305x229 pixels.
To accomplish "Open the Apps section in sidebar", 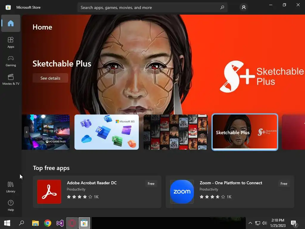I will tap(11, 42).
